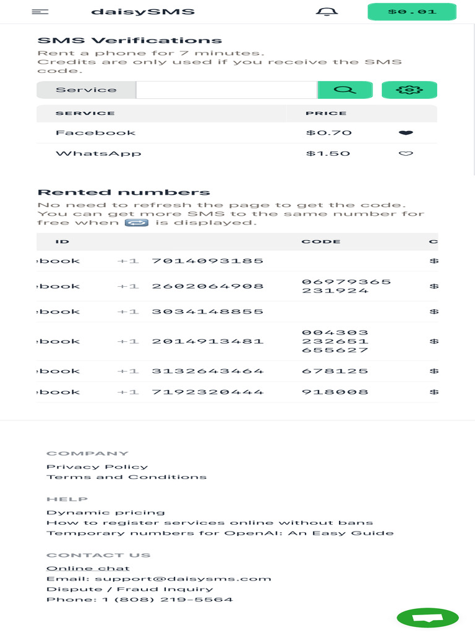Open the hamburger menu
This screenshot has height=633, width=475.
click(40, 12)
